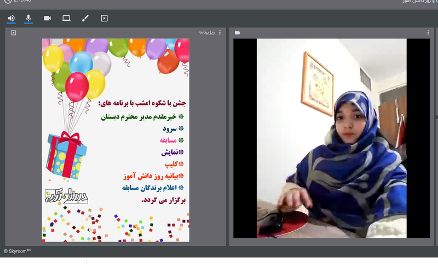The width and height of the screenshot is (438, 264).
Task: Click the Skyroom copyright link
Action: coord(18,251)
